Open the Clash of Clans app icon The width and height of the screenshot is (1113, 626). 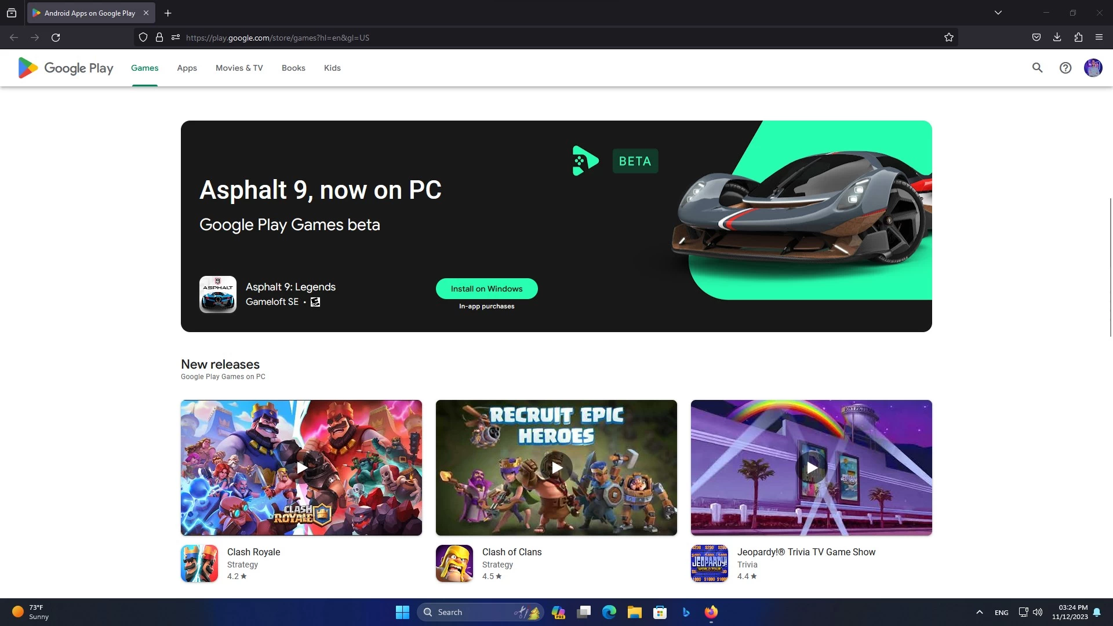(x=454, y=563)
